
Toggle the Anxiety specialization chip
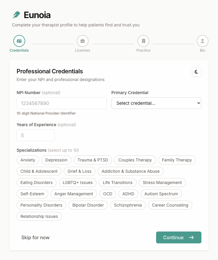pyautogui.click(x=28, y=160)
